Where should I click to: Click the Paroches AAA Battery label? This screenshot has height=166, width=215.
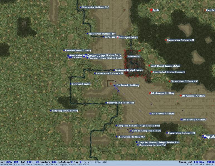78,50
